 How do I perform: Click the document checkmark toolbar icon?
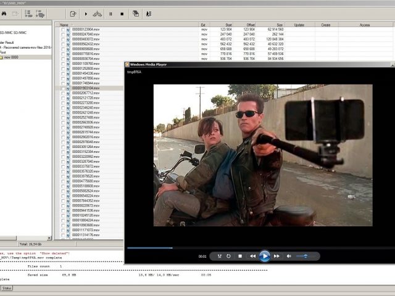(73, 14)
